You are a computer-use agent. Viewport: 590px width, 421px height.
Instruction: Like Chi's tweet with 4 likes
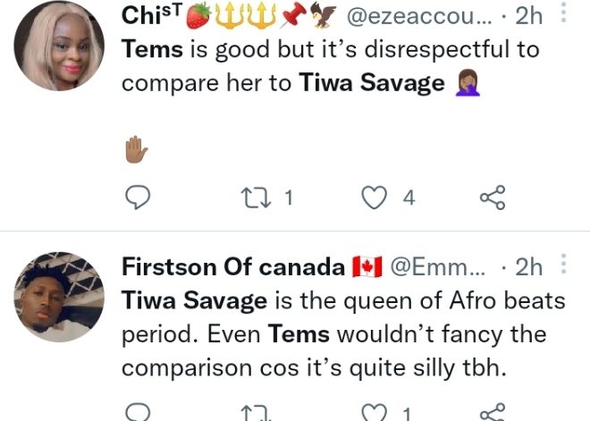tap(373, 198)
